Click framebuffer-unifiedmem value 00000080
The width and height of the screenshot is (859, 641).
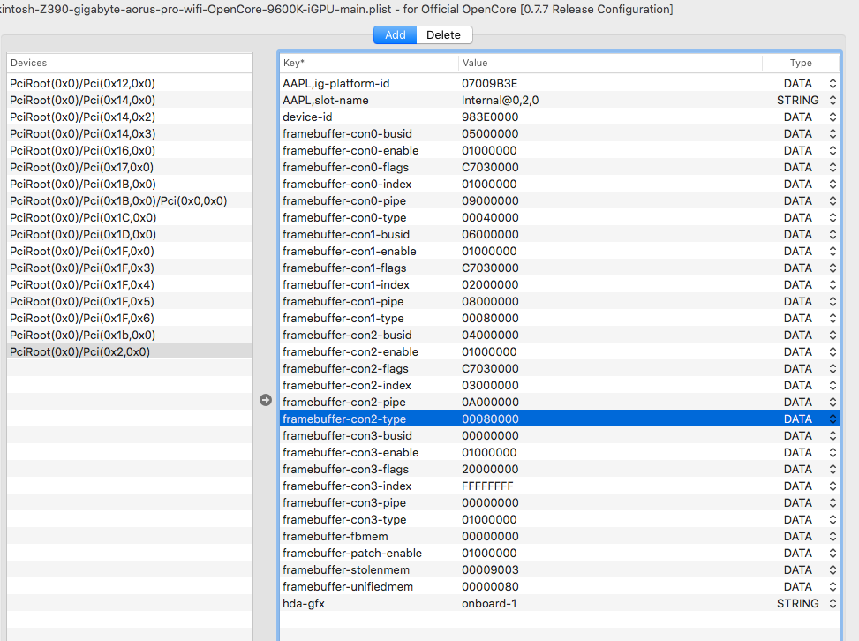pos(490,586)
